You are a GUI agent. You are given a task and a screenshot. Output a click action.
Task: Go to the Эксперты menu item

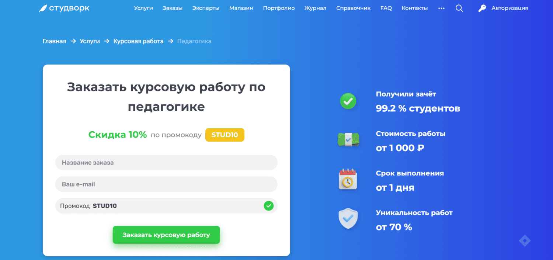pyautogui.click(x=206, y=8)
